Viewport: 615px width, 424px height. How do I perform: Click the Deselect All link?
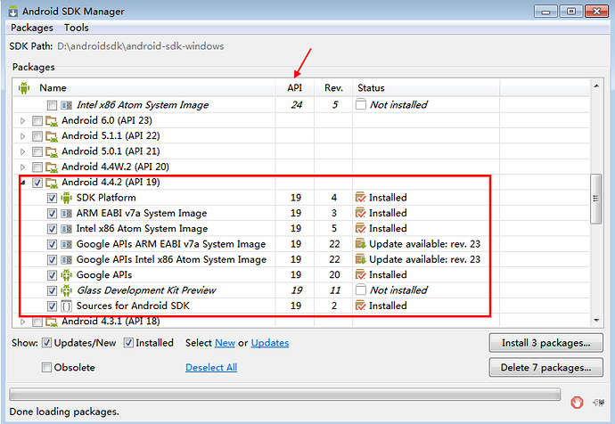tap(211, 368)
